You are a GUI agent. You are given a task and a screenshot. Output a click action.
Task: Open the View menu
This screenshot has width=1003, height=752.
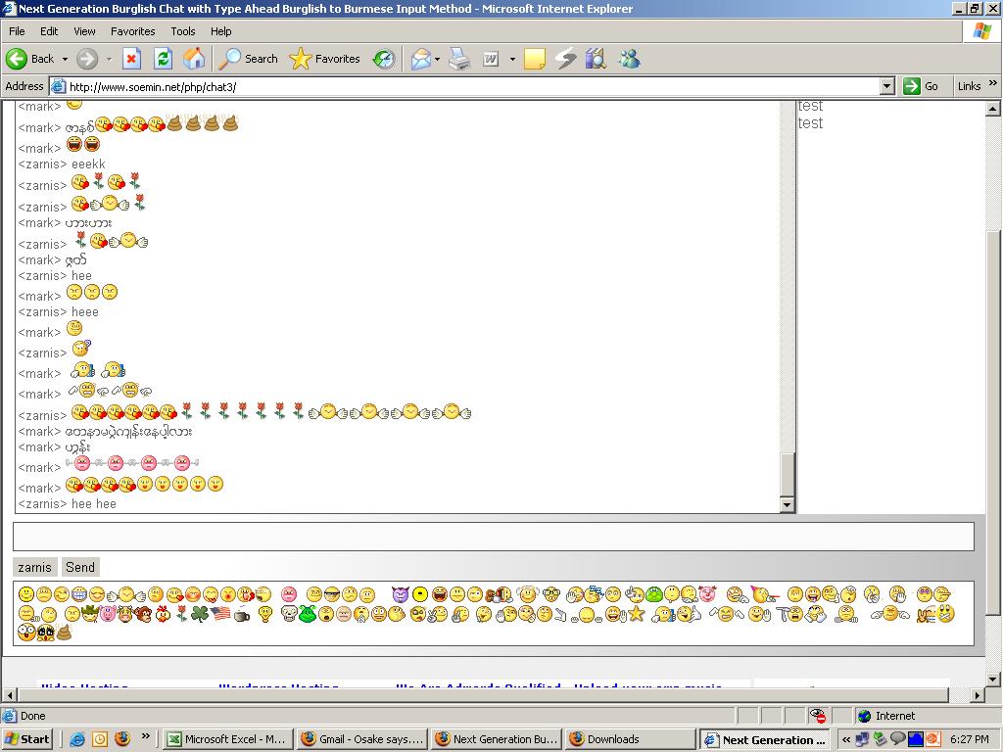pos(84,31)
